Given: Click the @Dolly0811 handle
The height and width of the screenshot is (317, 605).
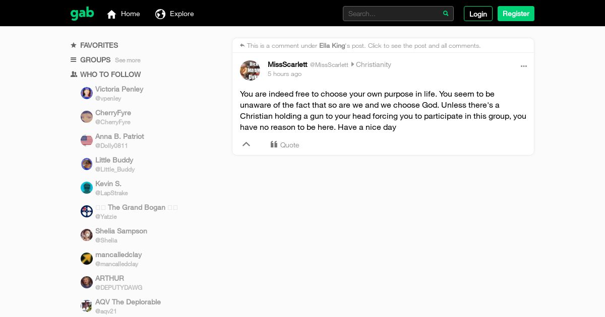Looking at the screenshot, I should point(111,146).
